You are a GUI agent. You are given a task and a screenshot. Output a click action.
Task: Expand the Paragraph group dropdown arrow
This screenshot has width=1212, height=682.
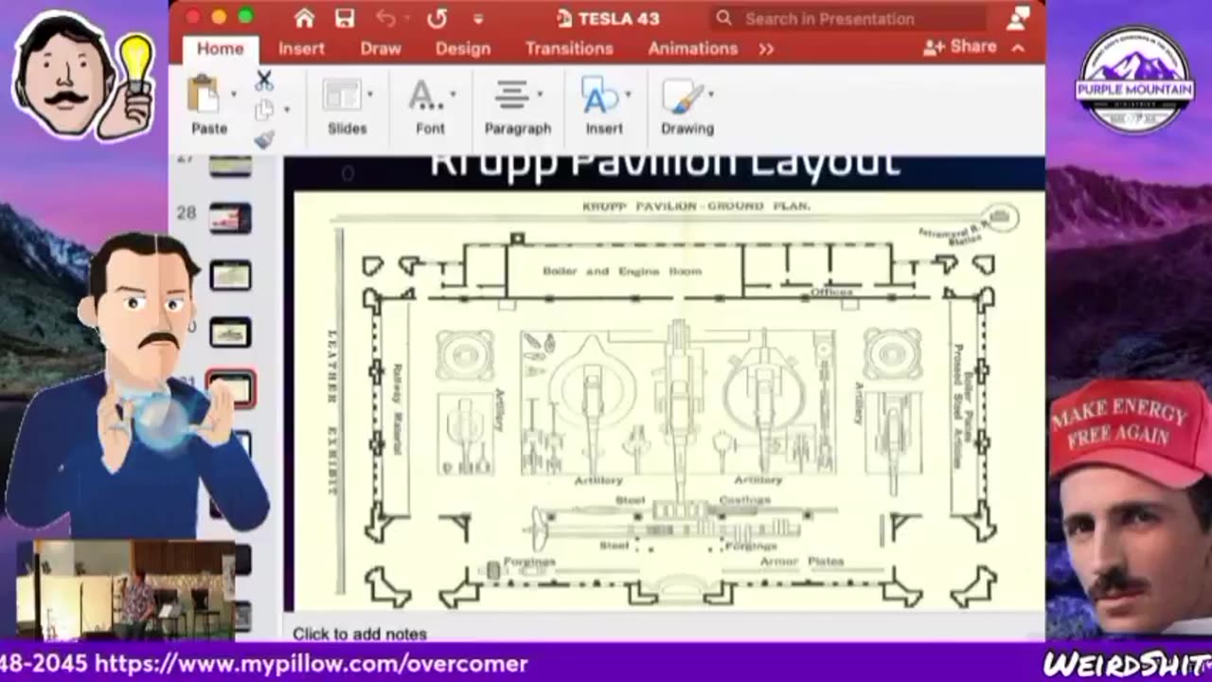point(540,95)
